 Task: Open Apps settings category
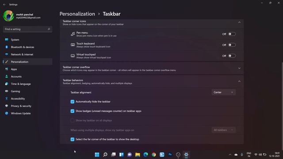tap(27, 69)
